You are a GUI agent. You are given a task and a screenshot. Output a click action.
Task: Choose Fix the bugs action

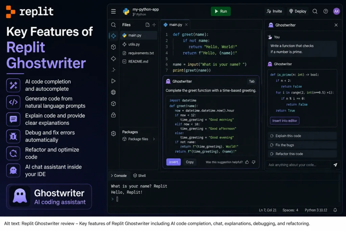pyautogui.click(x=302, y=145)
